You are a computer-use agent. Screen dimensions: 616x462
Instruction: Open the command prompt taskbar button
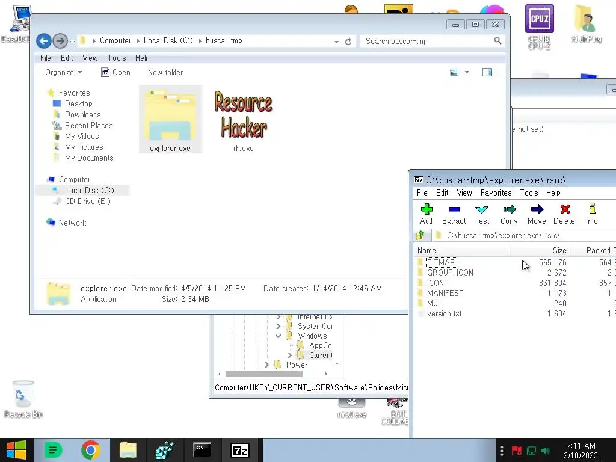coord(202,450)
